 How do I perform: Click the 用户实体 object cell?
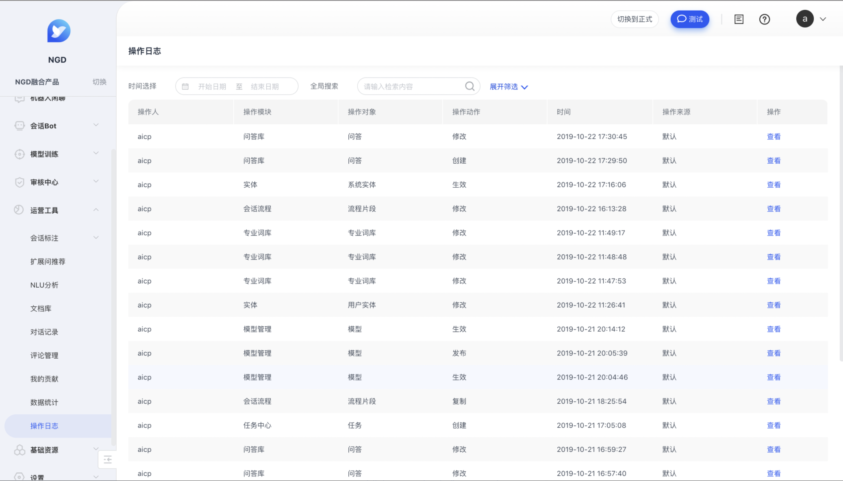pos(362,305)
